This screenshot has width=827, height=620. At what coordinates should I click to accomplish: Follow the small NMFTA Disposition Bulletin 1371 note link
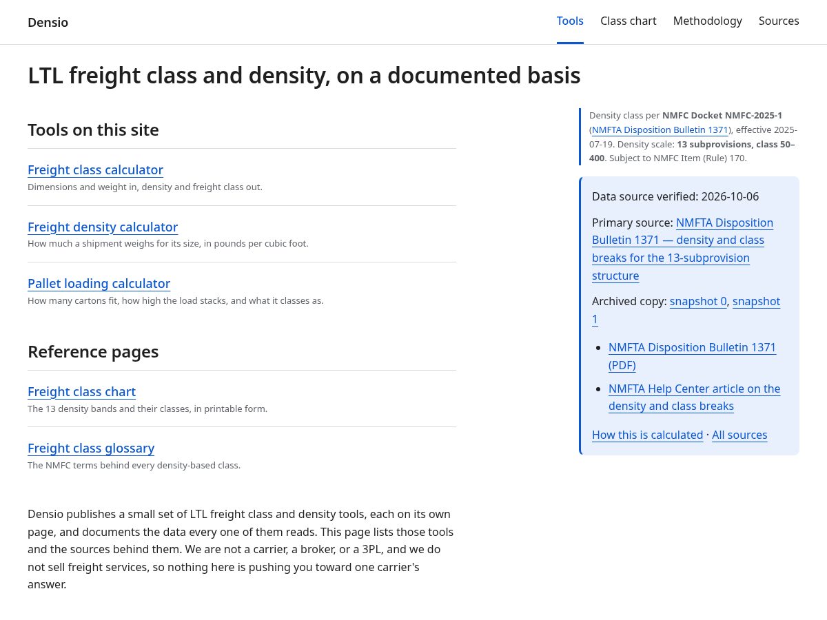660,130
